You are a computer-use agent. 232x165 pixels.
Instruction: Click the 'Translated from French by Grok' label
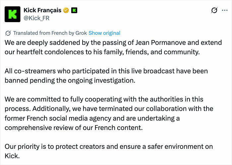click(50, 33)
